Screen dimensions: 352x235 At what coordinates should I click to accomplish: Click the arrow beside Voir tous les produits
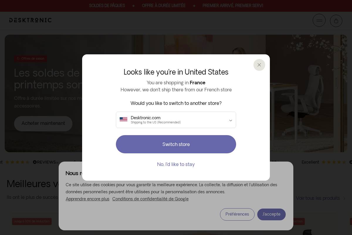[x=344, y=199]
